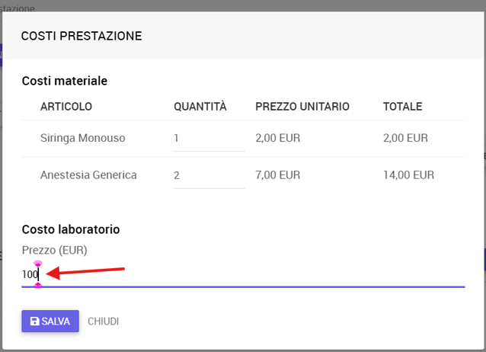Click the floppy disk icon on Salva
486x352 pixels.
(34, 322)
